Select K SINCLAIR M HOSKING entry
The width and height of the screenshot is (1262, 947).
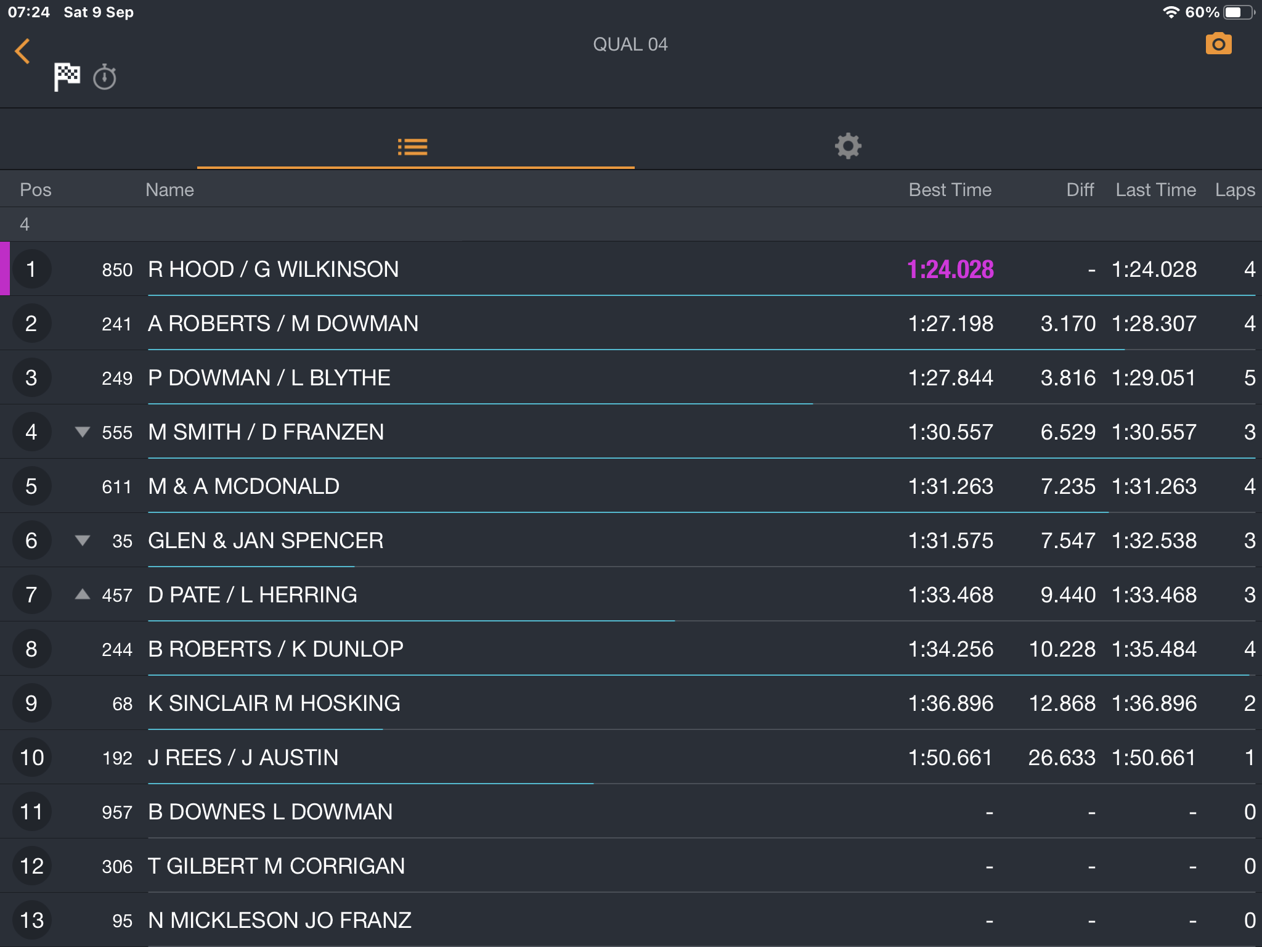point(631,703)
